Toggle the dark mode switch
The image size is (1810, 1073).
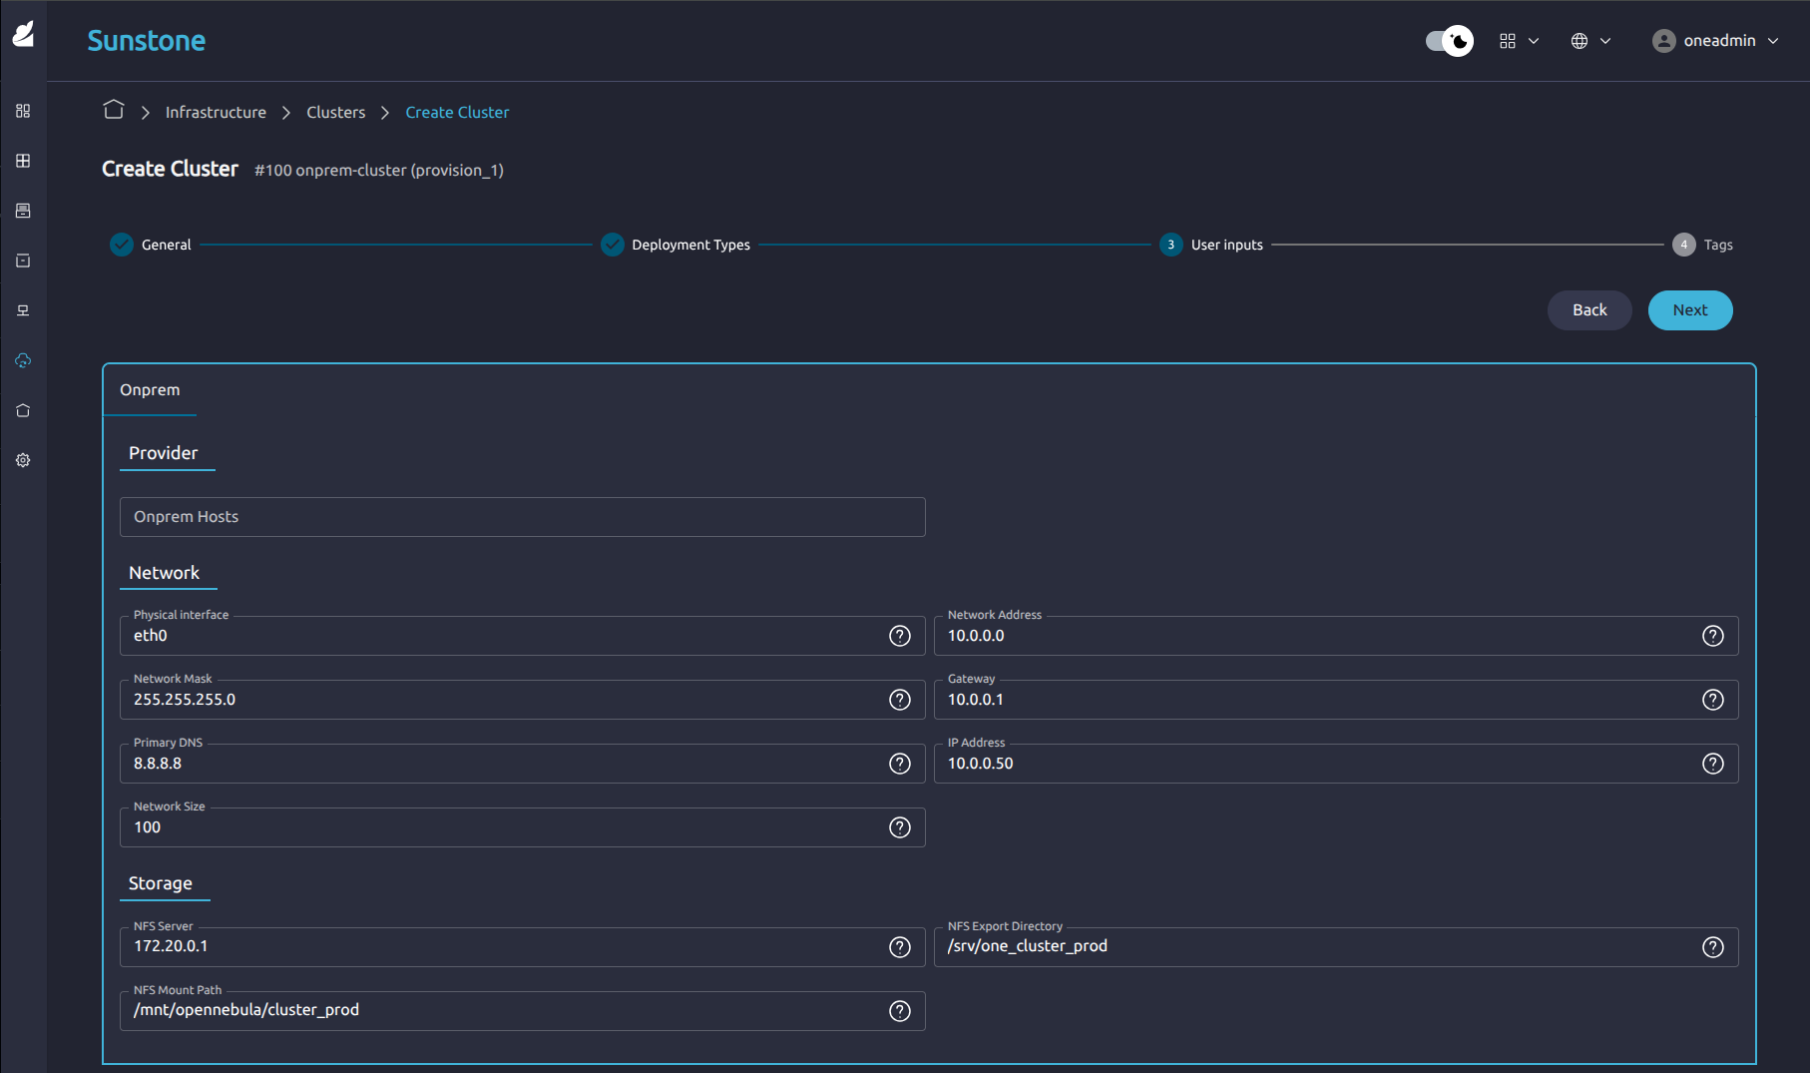pos(1449,41)
